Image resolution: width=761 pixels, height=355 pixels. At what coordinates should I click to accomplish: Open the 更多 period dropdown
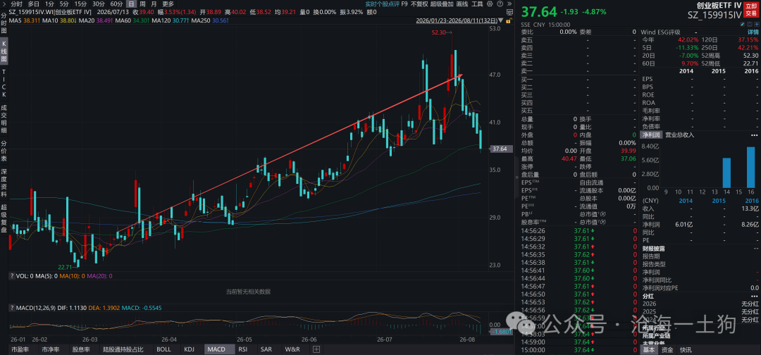pyautogui.click(x=168, y=4)
